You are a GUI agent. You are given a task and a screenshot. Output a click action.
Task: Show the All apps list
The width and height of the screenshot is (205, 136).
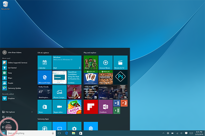(x=7, y=127)
